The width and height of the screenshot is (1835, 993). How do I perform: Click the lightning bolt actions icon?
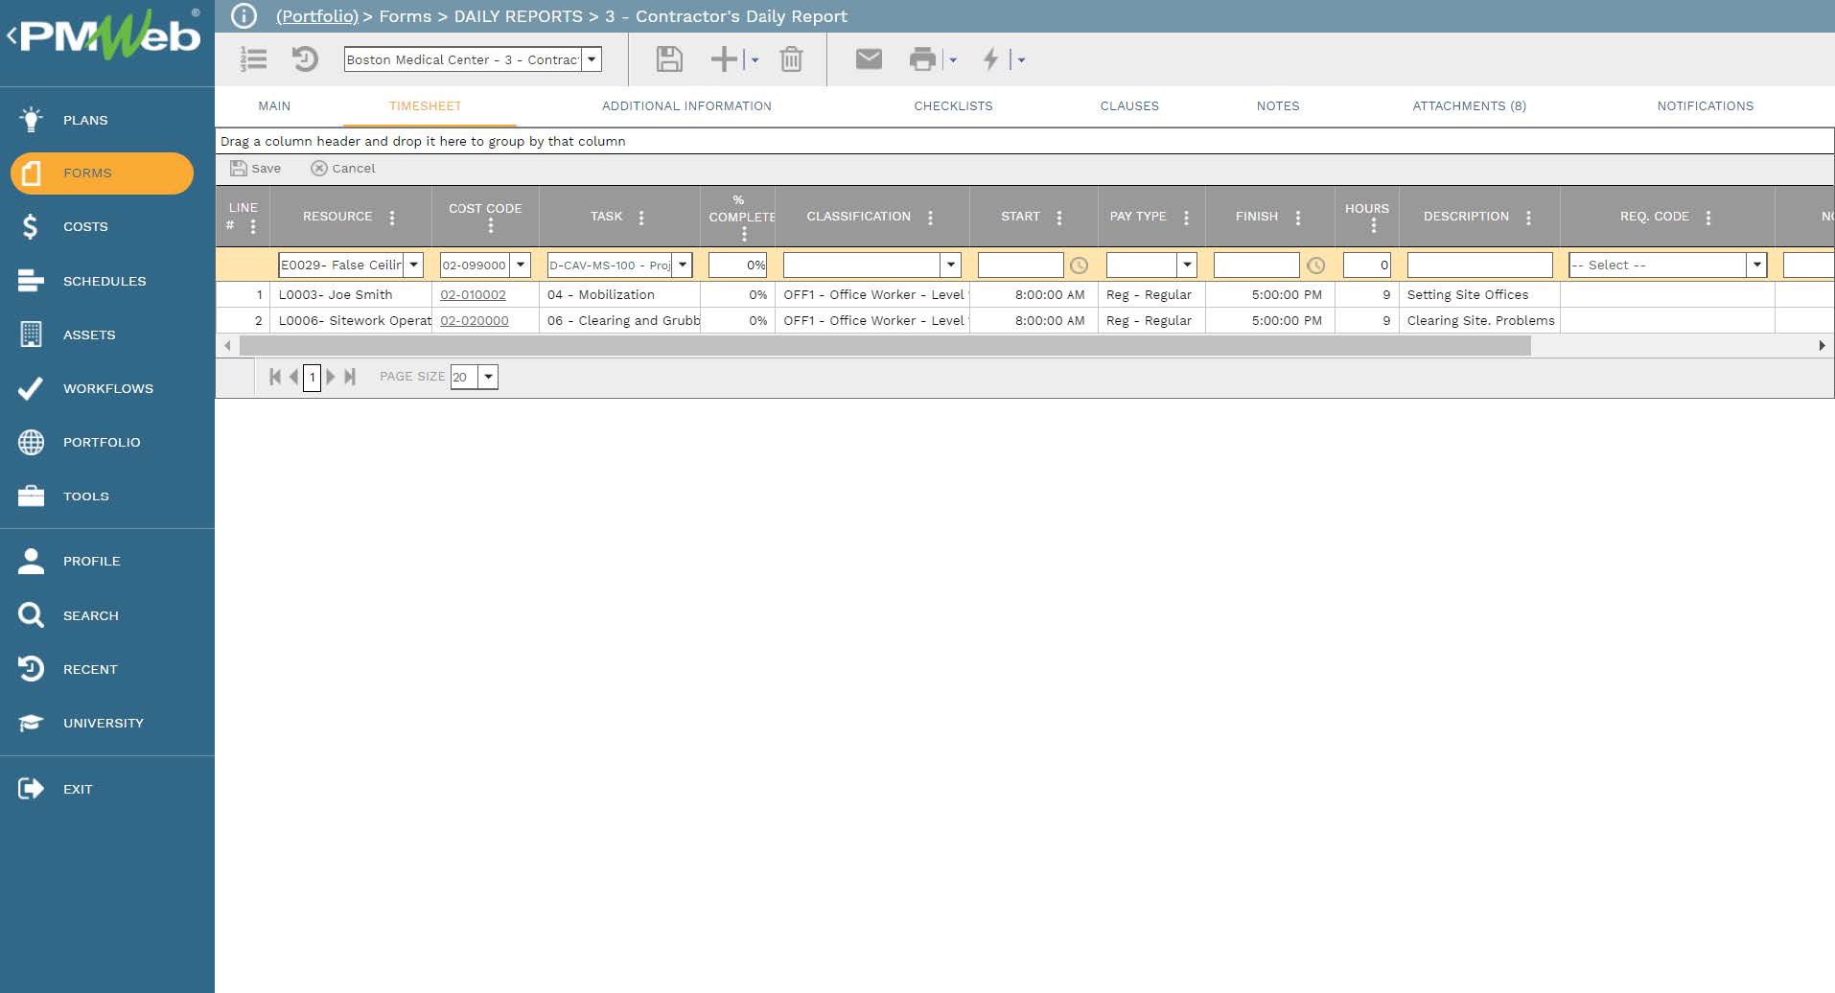coord(991,59)
